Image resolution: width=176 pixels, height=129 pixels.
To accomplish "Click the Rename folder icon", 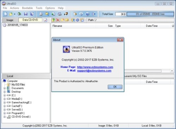I will pyautogui.click(x=67, y=20).
